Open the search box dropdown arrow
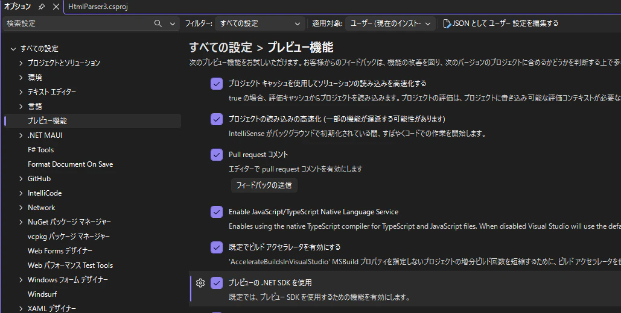Screen dimensions: 621x313 (x=172, y=23)
